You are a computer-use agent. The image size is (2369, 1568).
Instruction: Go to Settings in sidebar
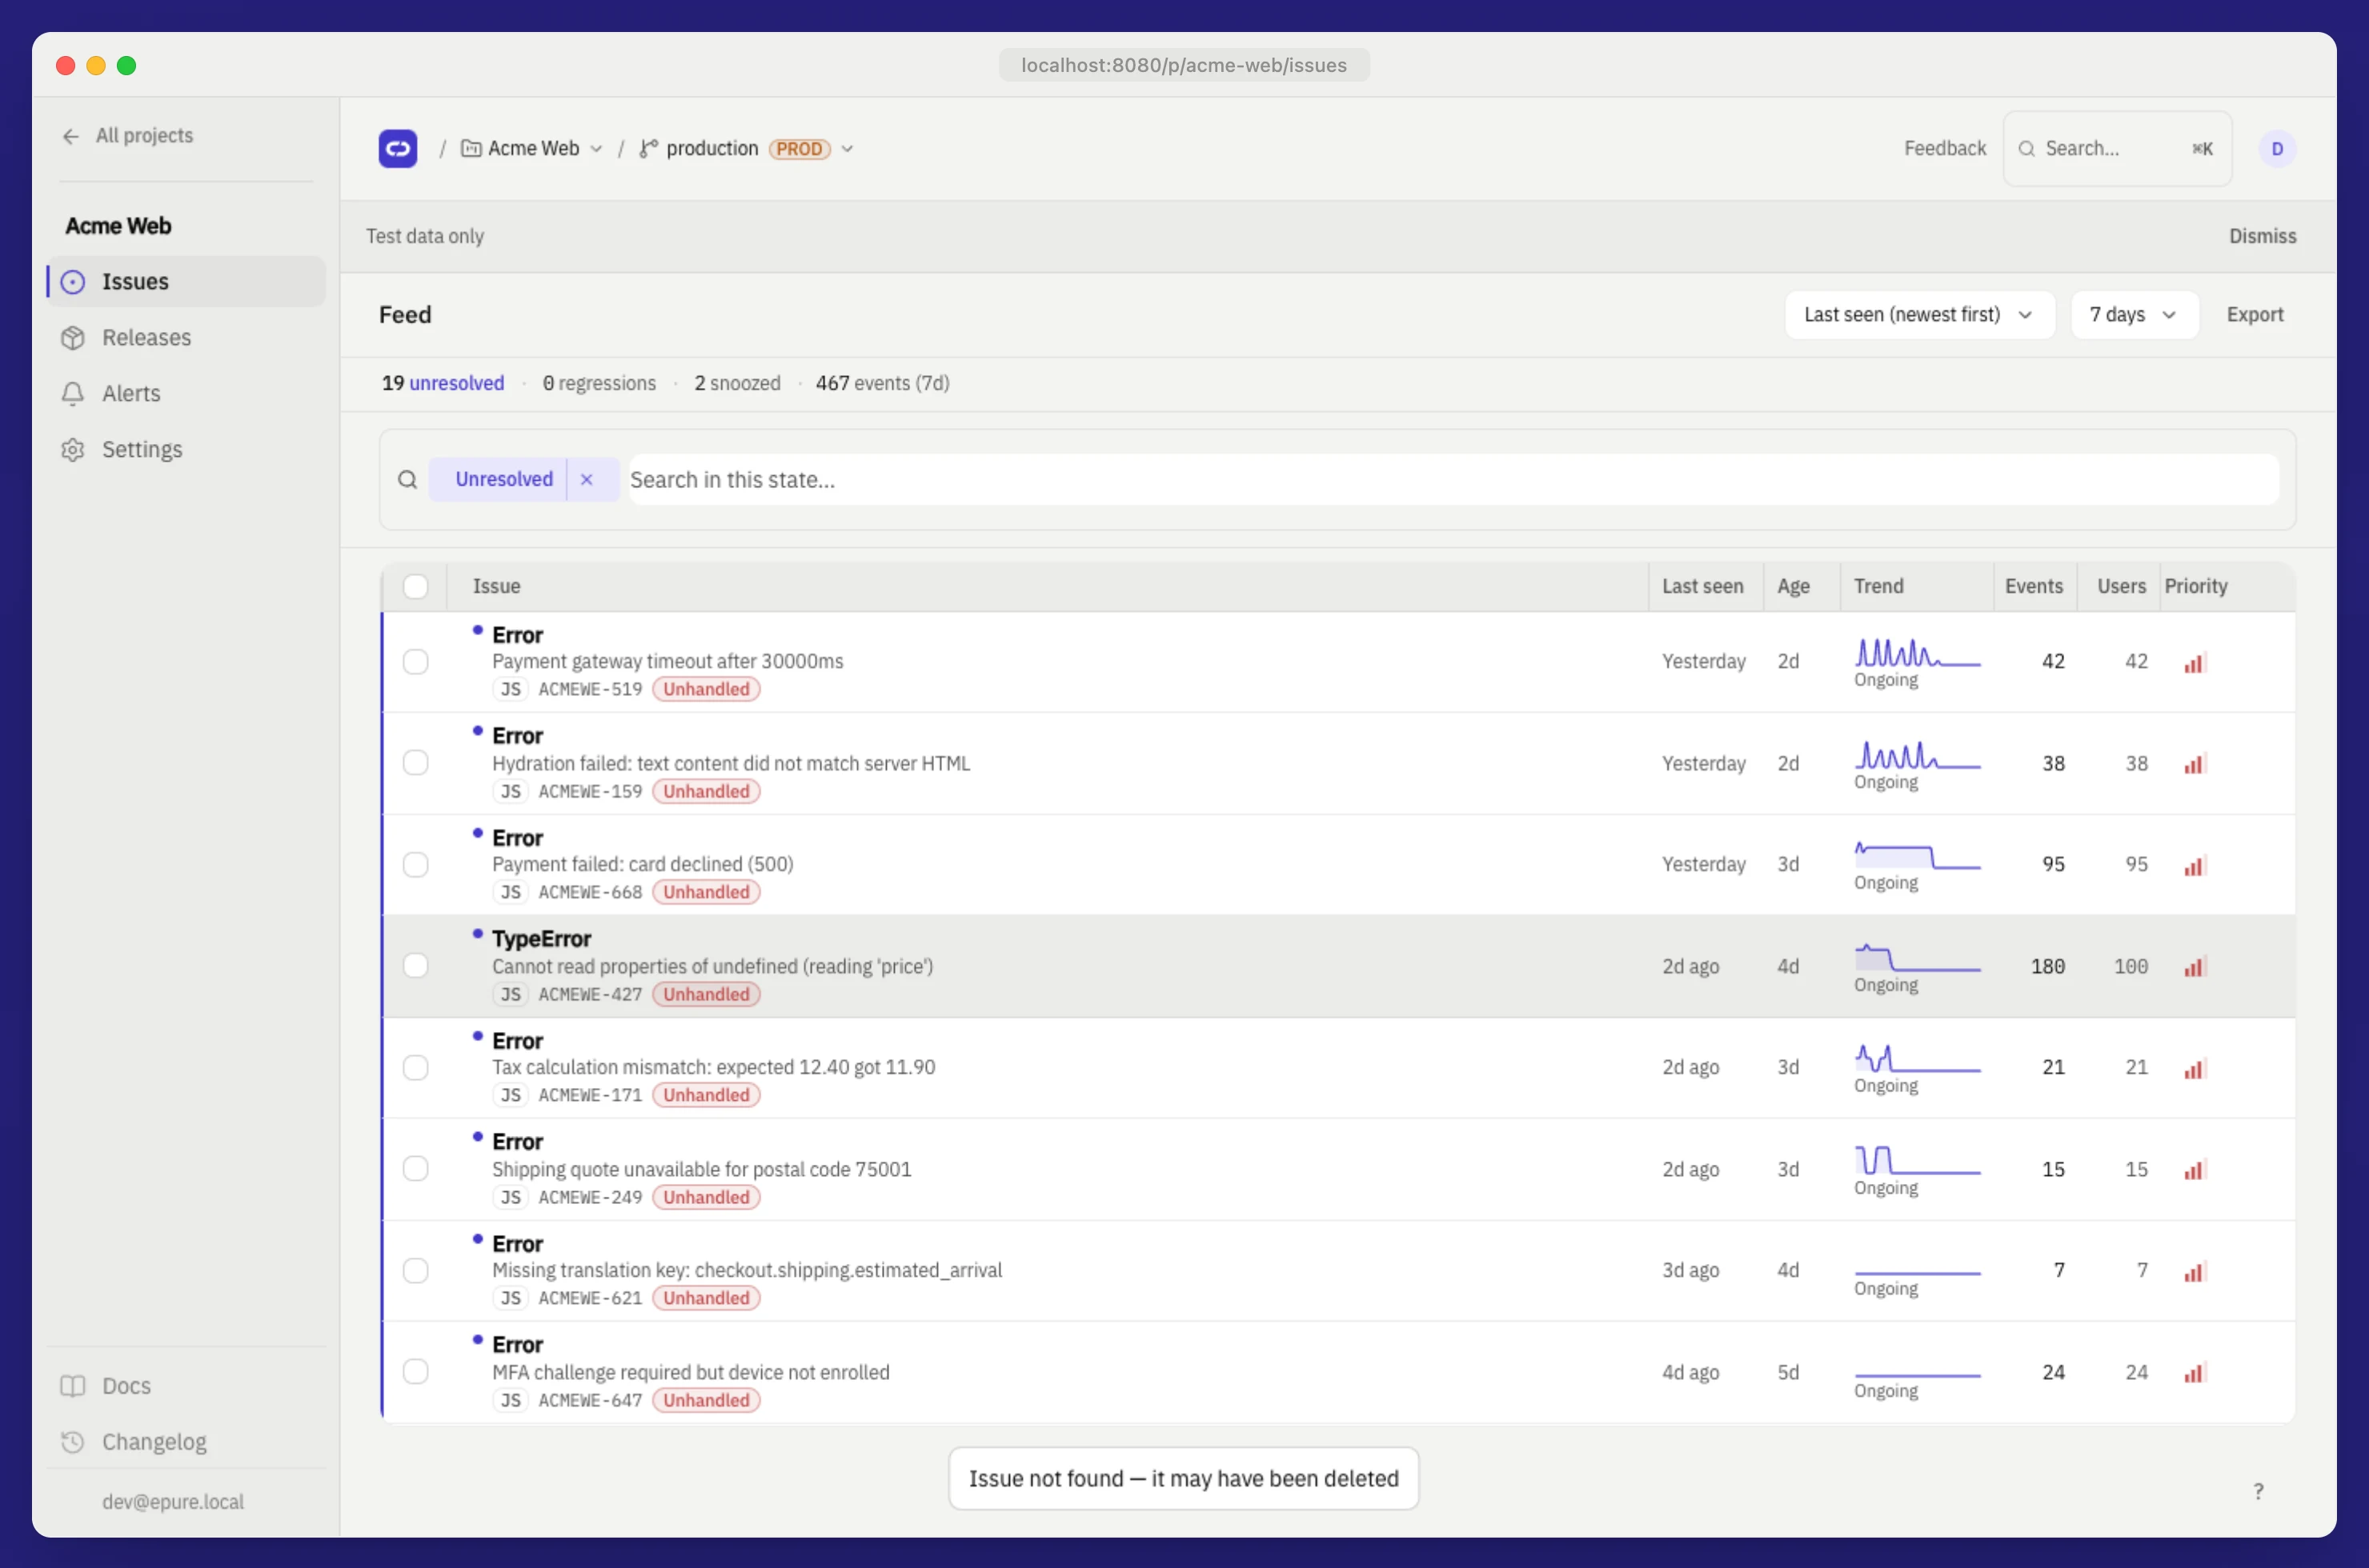[186, 450]
